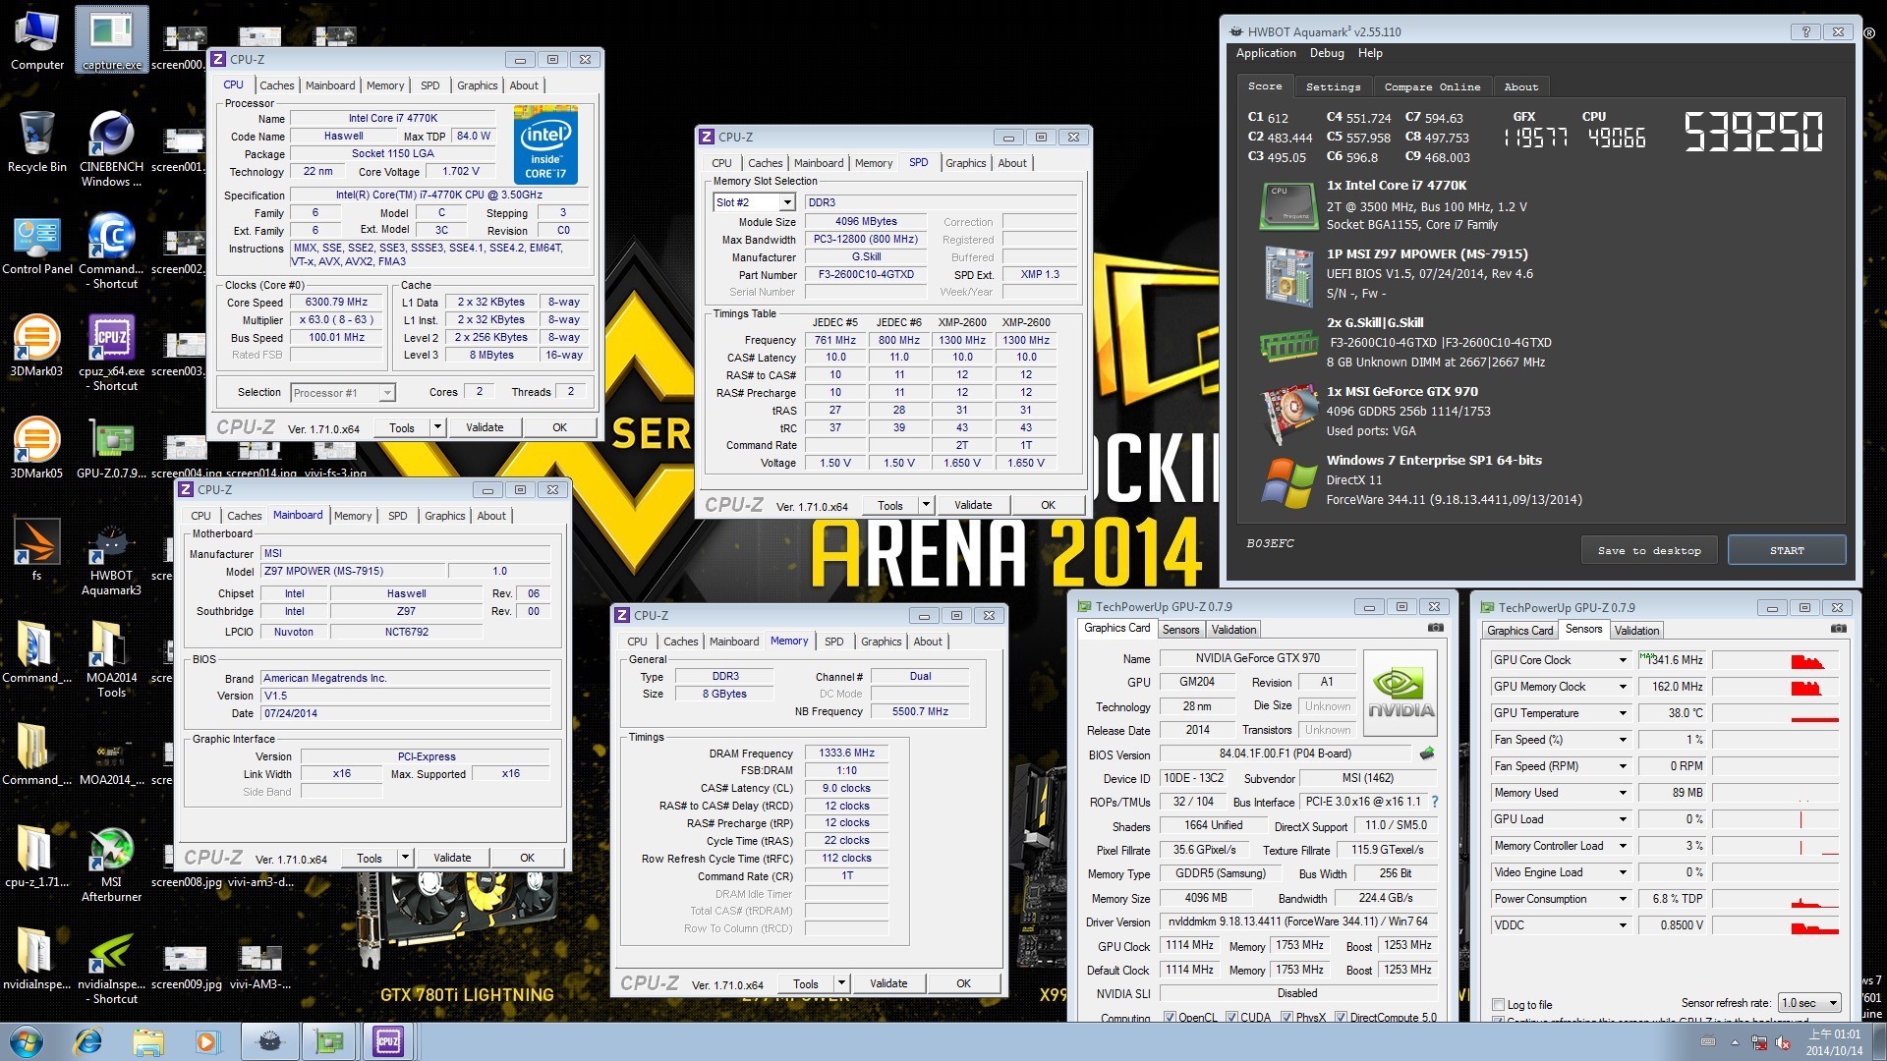Toggle the Log to file checkbox
The image size is (1887, 1061).
[1499, 1004]
